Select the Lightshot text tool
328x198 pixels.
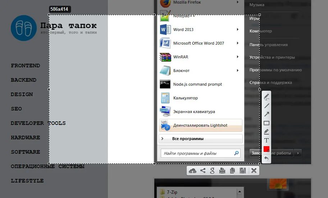coord(266,140)
